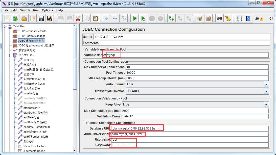Click the Reset search brush icon
The height and width of the screenshot is (155, 276).
pos(228,18)
